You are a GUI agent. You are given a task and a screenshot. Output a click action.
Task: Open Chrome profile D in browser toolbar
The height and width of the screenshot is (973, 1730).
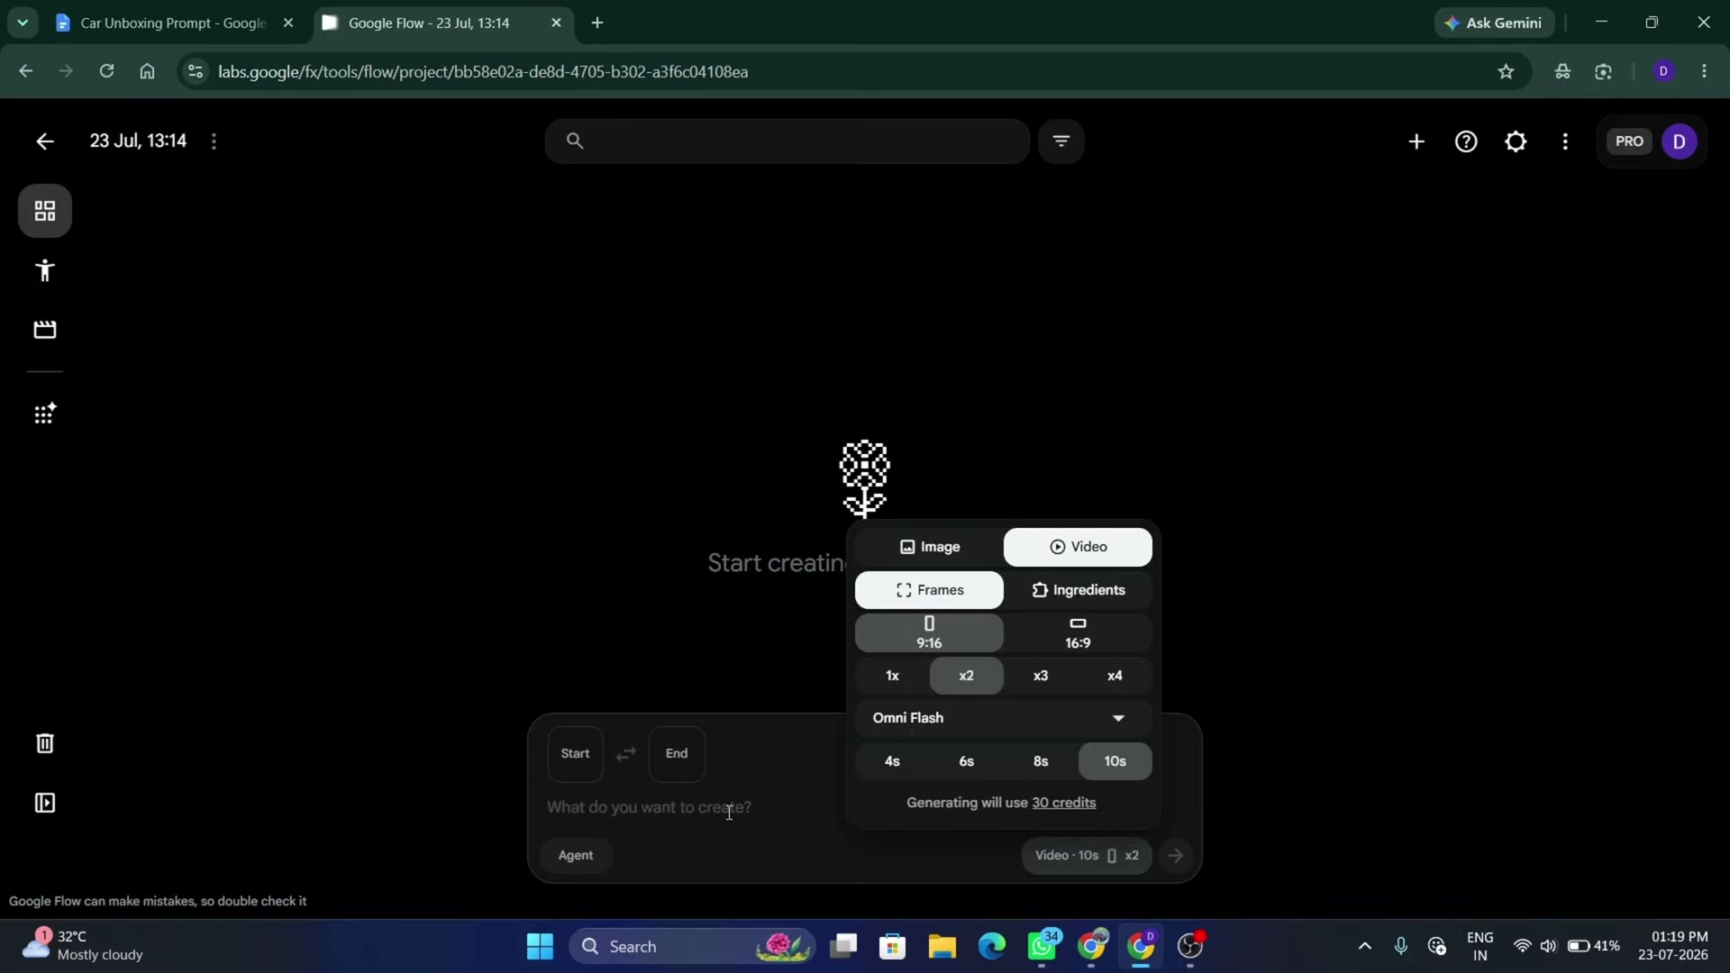[x=1663, y=72]
